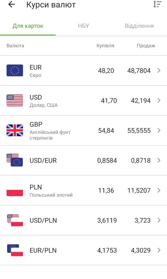Open the sort order icon
167x279 pixels.
[x=157, y=5]
